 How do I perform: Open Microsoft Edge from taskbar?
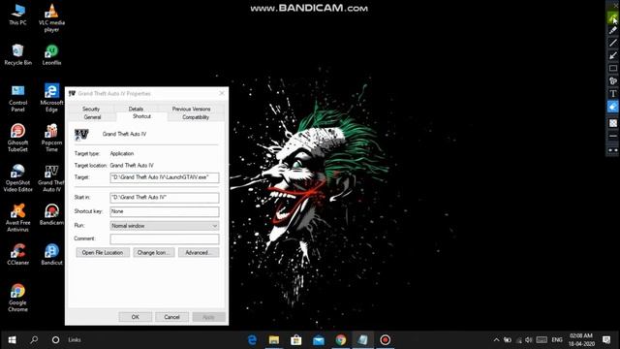point(252,340)
